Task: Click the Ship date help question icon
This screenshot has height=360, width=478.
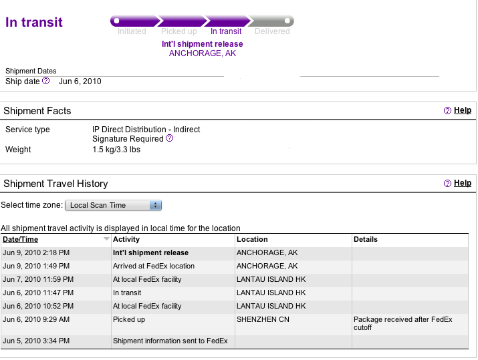Action: pyautogui.click(x=45, y=81)
